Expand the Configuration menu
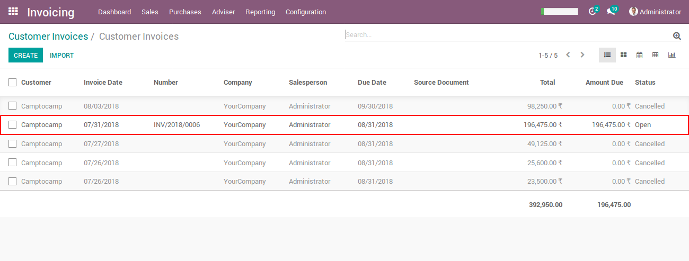Viewport: 689px width, 261px height. [306, 12]
